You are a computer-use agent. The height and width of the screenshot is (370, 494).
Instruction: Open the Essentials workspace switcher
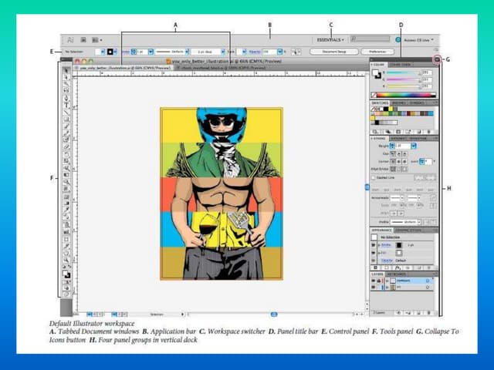(331, 39)
